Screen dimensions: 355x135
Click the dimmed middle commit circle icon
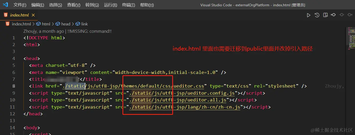click(x=342, y=15)
